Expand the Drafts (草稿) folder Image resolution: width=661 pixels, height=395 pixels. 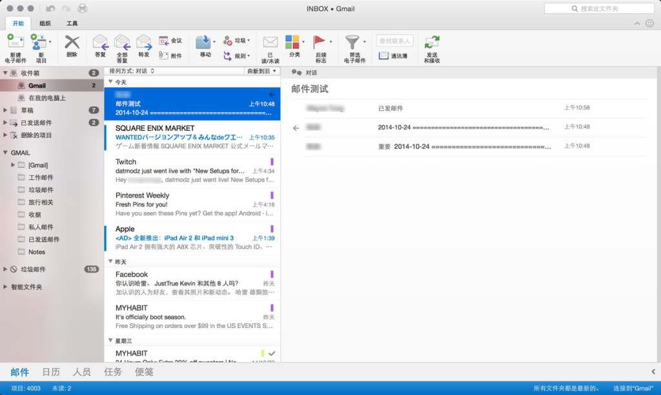tap(5, 110)
